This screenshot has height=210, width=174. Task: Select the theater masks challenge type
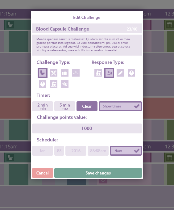point(65,84)
